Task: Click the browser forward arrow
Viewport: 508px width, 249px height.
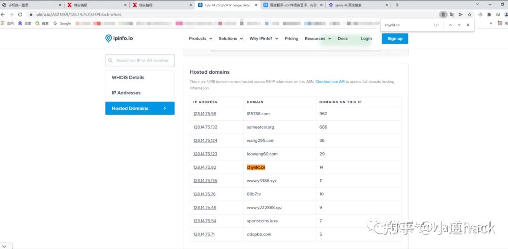Action: click(11, 15)
